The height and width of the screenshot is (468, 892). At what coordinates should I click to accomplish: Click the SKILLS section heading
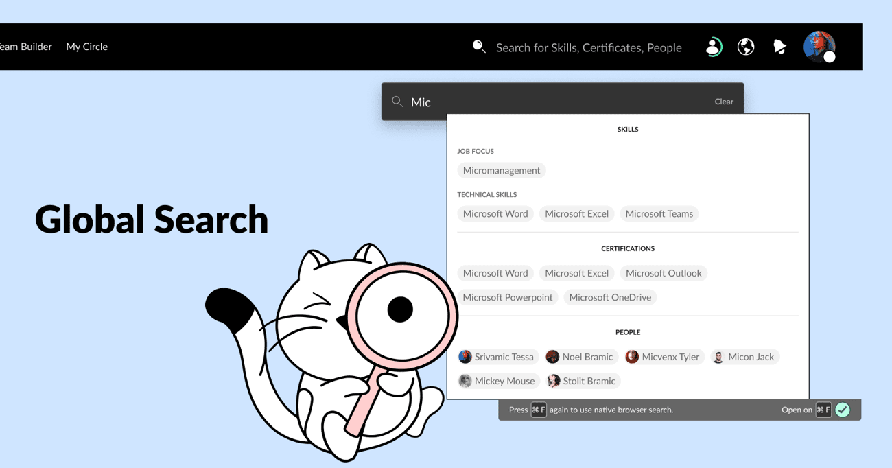[628, 129]
